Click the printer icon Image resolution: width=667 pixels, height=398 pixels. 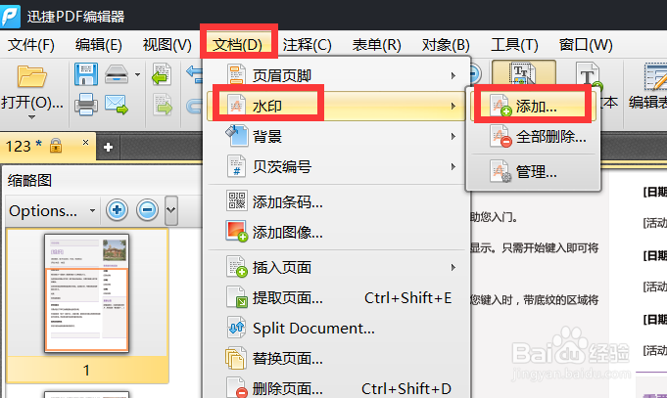click(x=86, y=104)
